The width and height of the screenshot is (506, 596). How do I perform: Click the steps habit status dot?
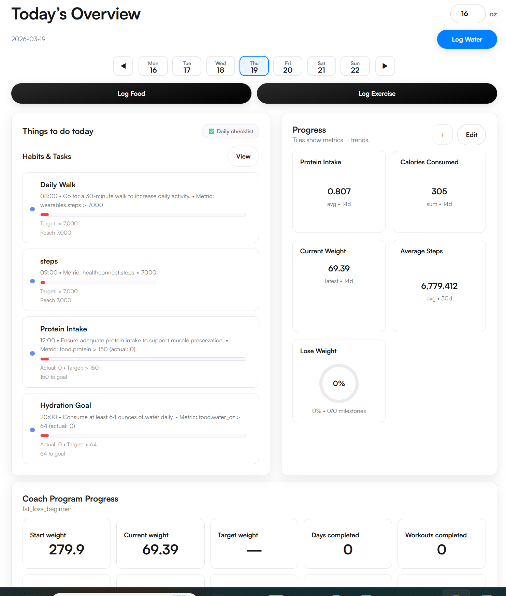[x=32, y=281]
